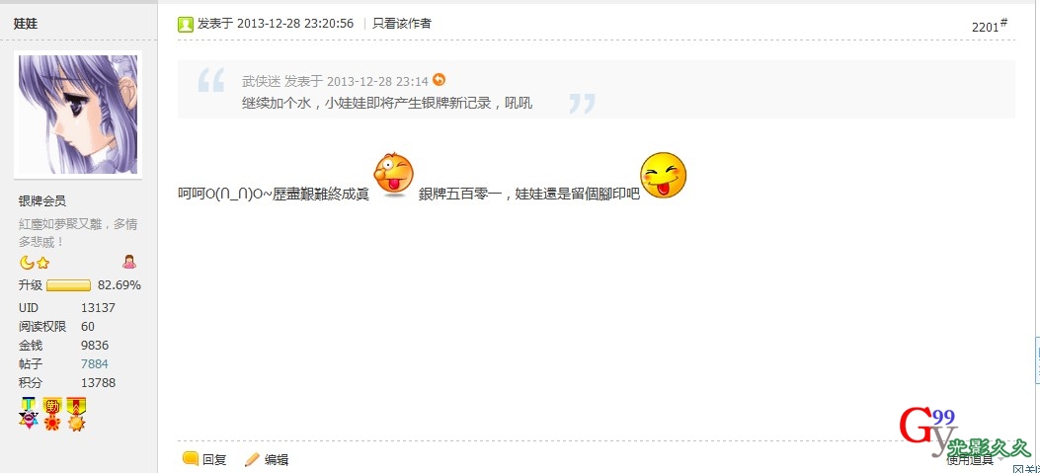Select 只看该作者 to filter posts

click(402, 24)
